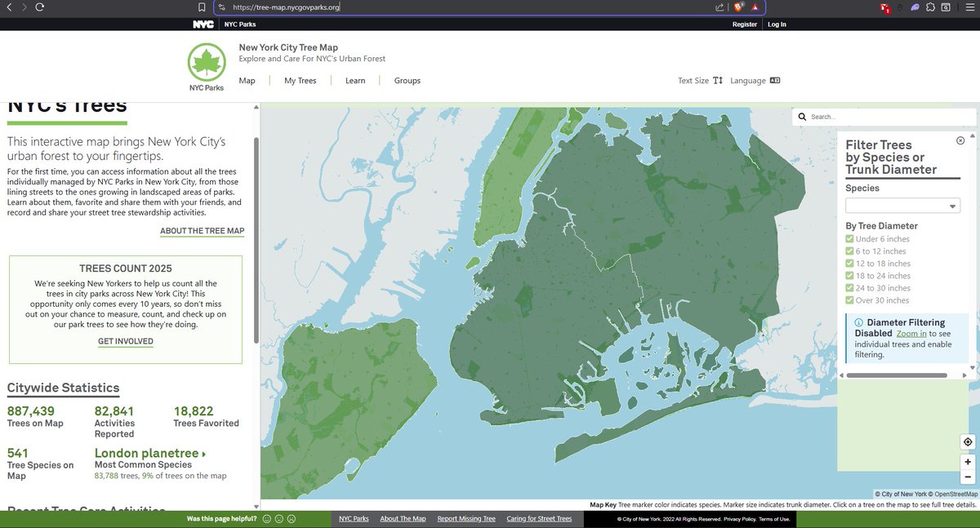The width and height of the screenshot is (980, 528).
Task: Open the Map menu item
Action: click(x=247, y=81)
